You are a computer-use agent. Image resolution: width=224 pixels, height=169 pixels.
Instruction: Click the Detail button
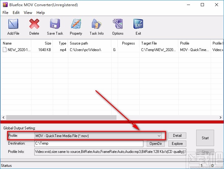pyautogui.click(x=177, y=136)
